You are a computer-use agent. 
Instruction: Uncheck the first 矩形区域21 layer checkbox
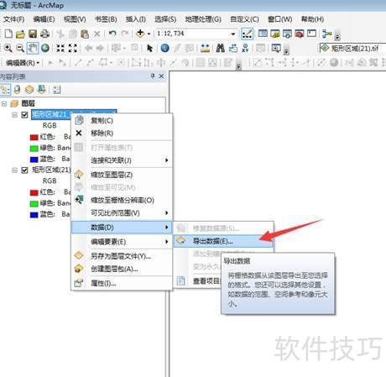click(24, 115)
